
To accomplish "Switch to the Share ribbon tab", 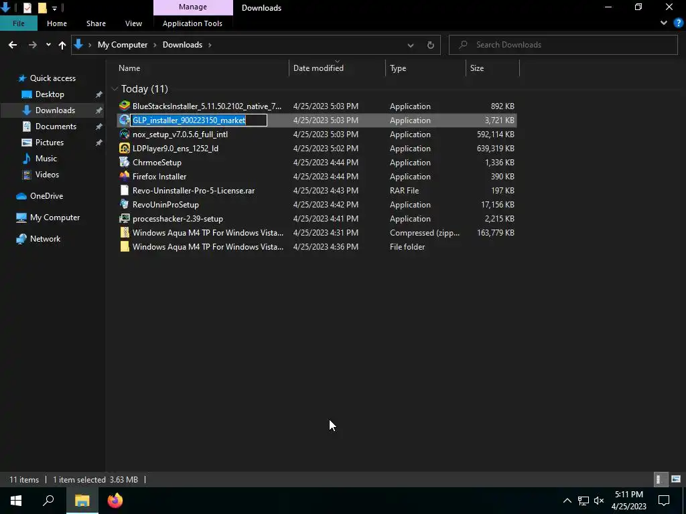I will 96,23.
